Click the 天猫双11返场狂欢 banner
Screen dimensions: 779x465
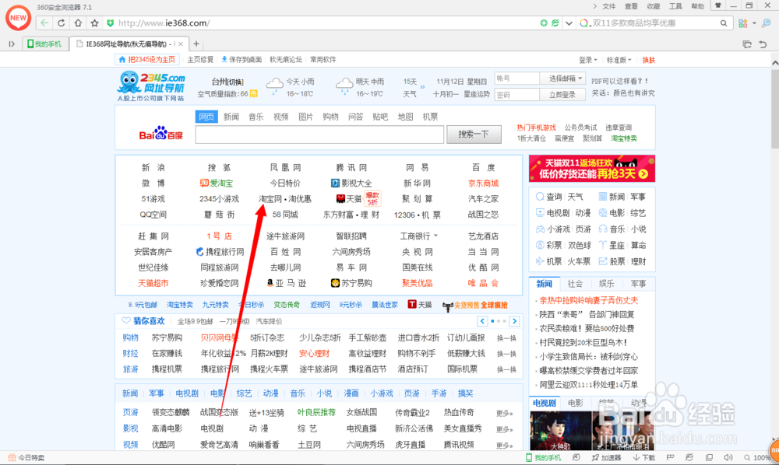tap(592, 169)
